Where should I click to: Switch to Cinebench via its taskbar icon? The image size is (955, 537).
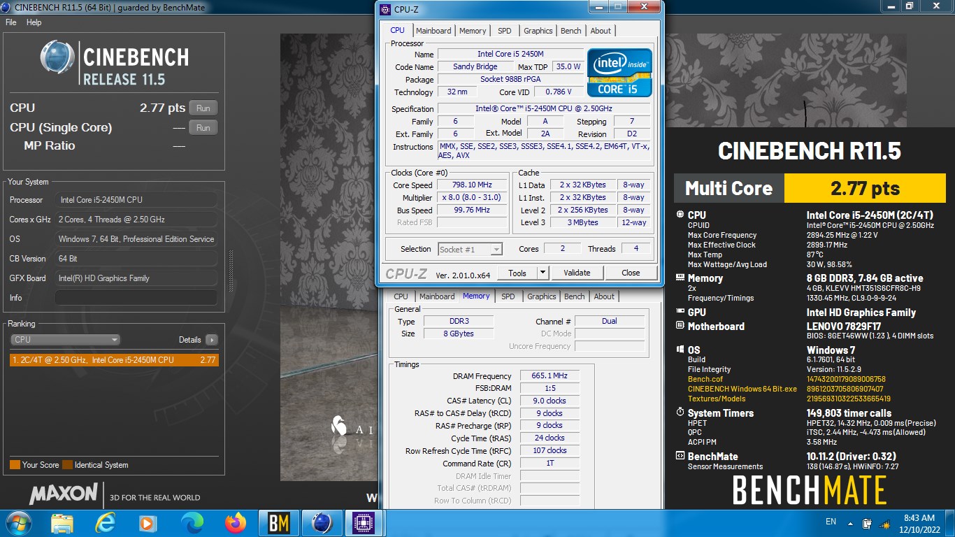pos(322,522)
